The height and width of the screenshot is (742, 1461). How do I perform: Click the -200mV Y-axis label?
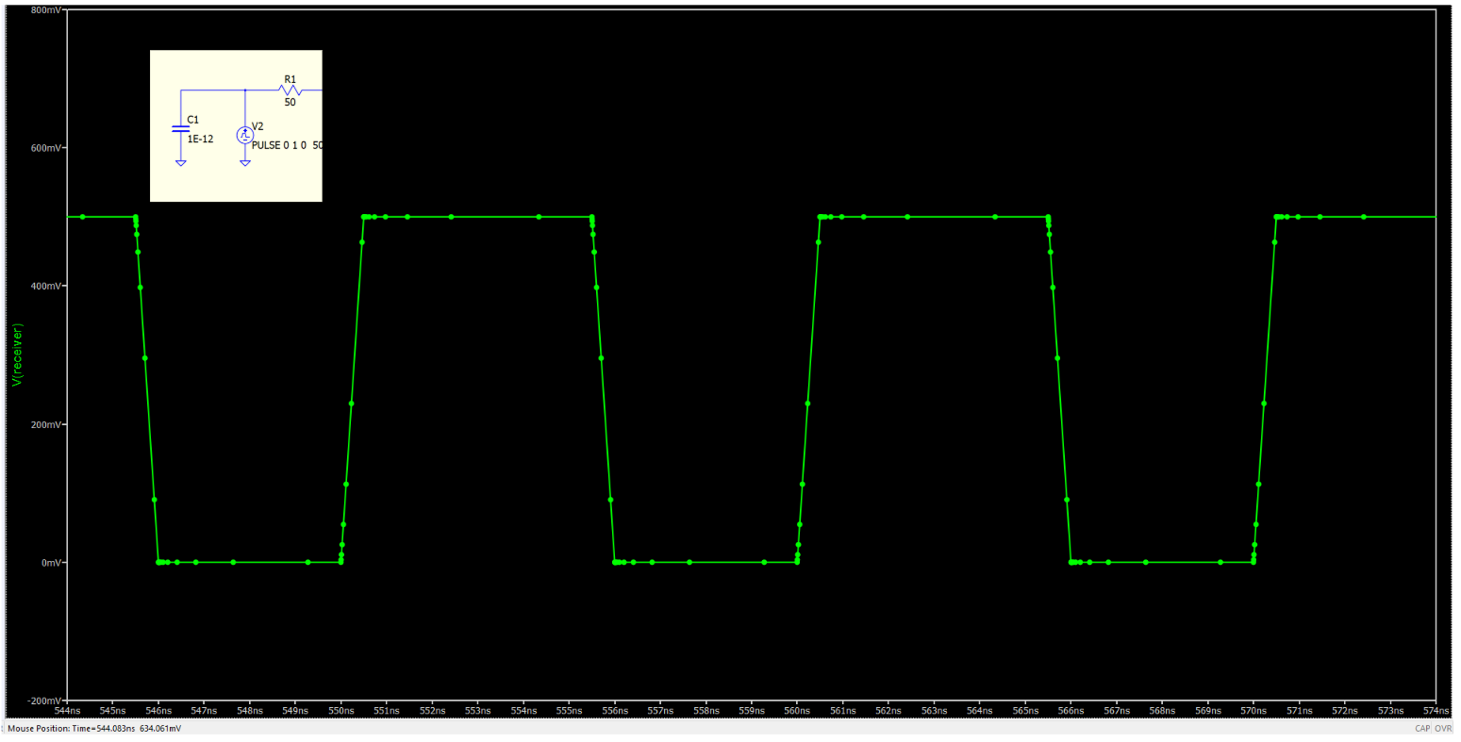click(x=45, y=701)
